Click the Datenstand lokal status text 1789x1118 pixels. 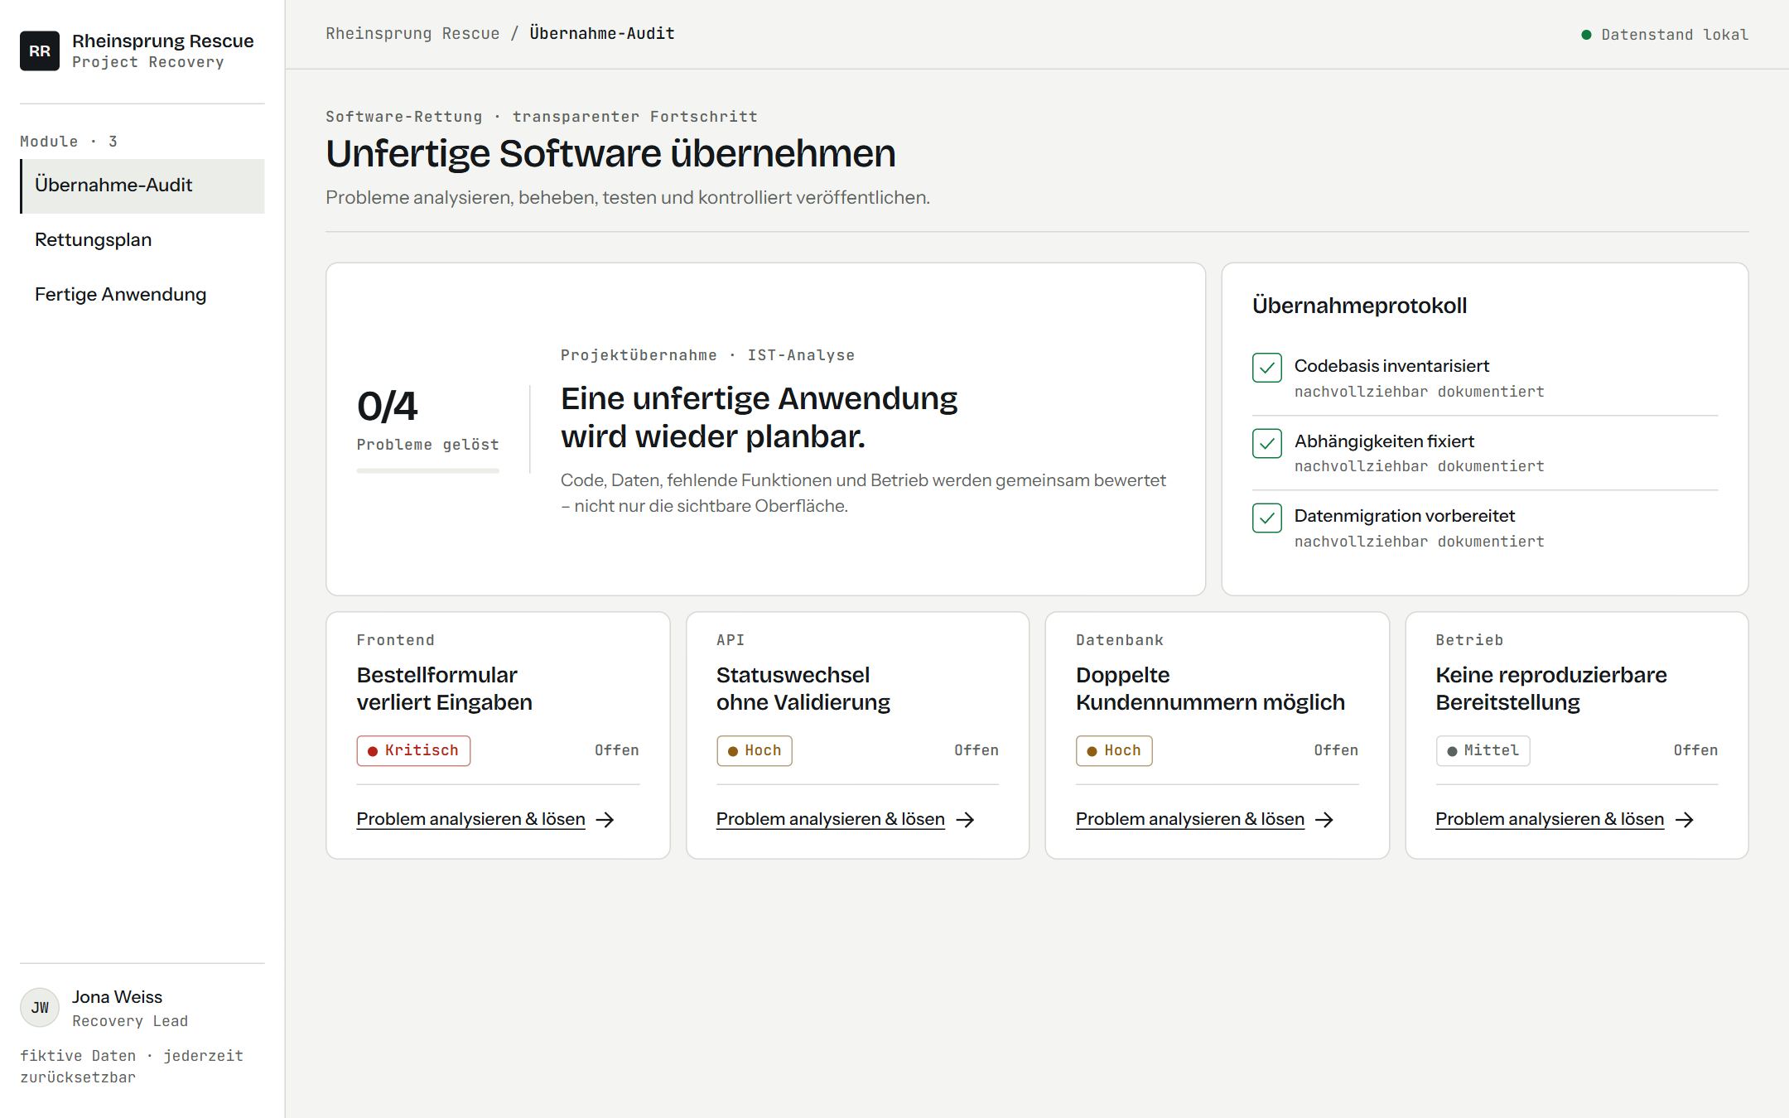(1675, 35)
